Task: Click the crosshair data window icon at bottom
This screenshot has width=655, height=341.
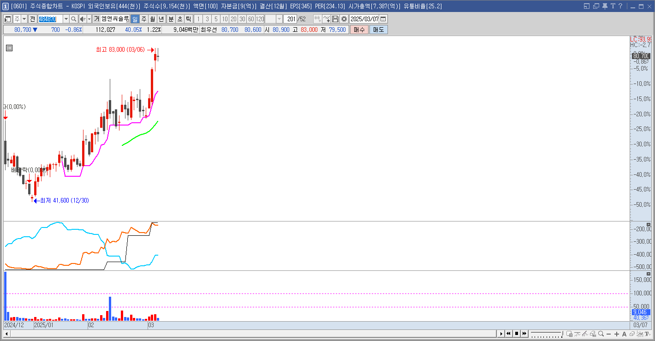Action: coord(570,334)
